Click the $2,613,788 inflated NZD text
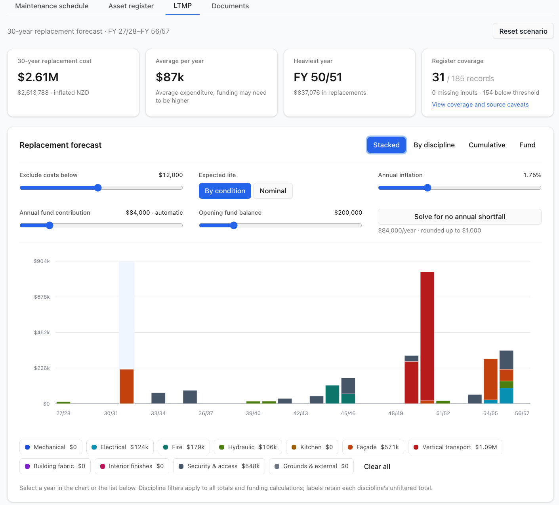Screen dimensions: 559x505 coord(53,93)
